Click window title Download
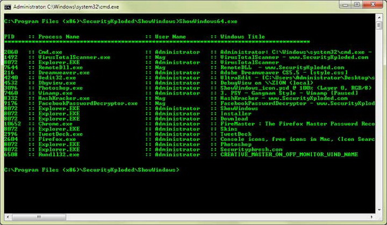Viewport: 387px width, 225px height. (x=234, y=119)
